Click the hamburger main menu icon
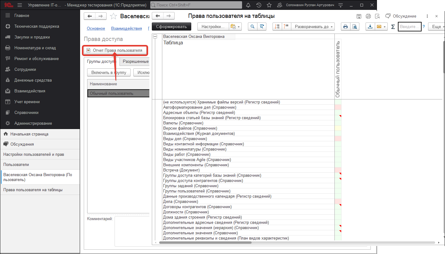The height and width of the screenshot is (254, 445). point(20,5)
